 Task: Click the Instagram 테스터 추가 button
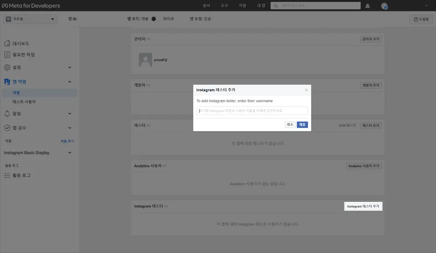click(x=363, y=206)
